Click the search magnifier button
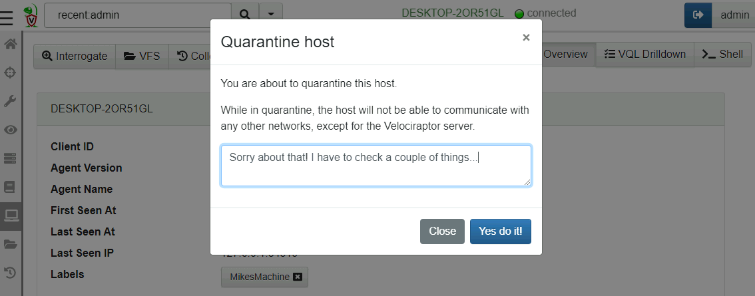The height and width of the screenshot is (296, 755). 244,15
